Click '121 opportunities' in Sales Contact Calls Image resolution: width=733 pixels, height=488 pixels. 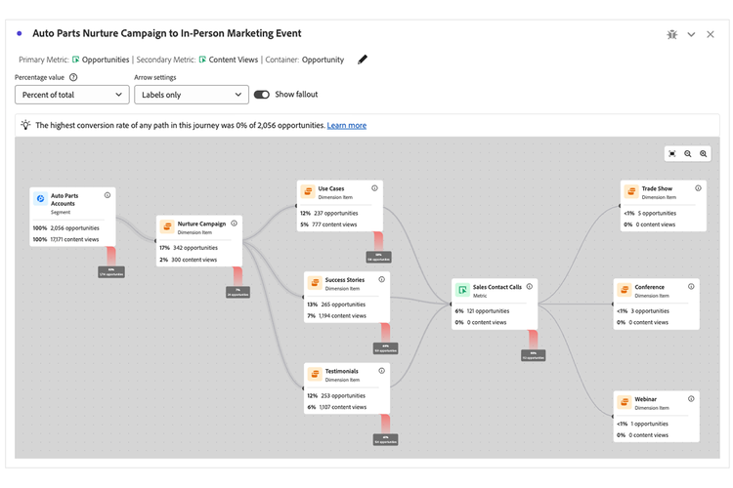tap(488, 311)
